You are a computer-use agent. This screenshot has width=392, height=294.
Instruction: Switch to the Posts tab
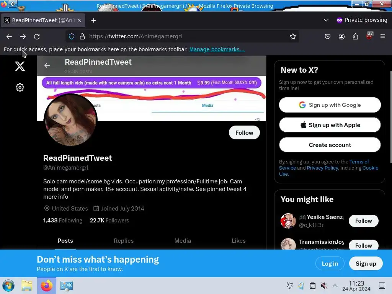(65, 241)
